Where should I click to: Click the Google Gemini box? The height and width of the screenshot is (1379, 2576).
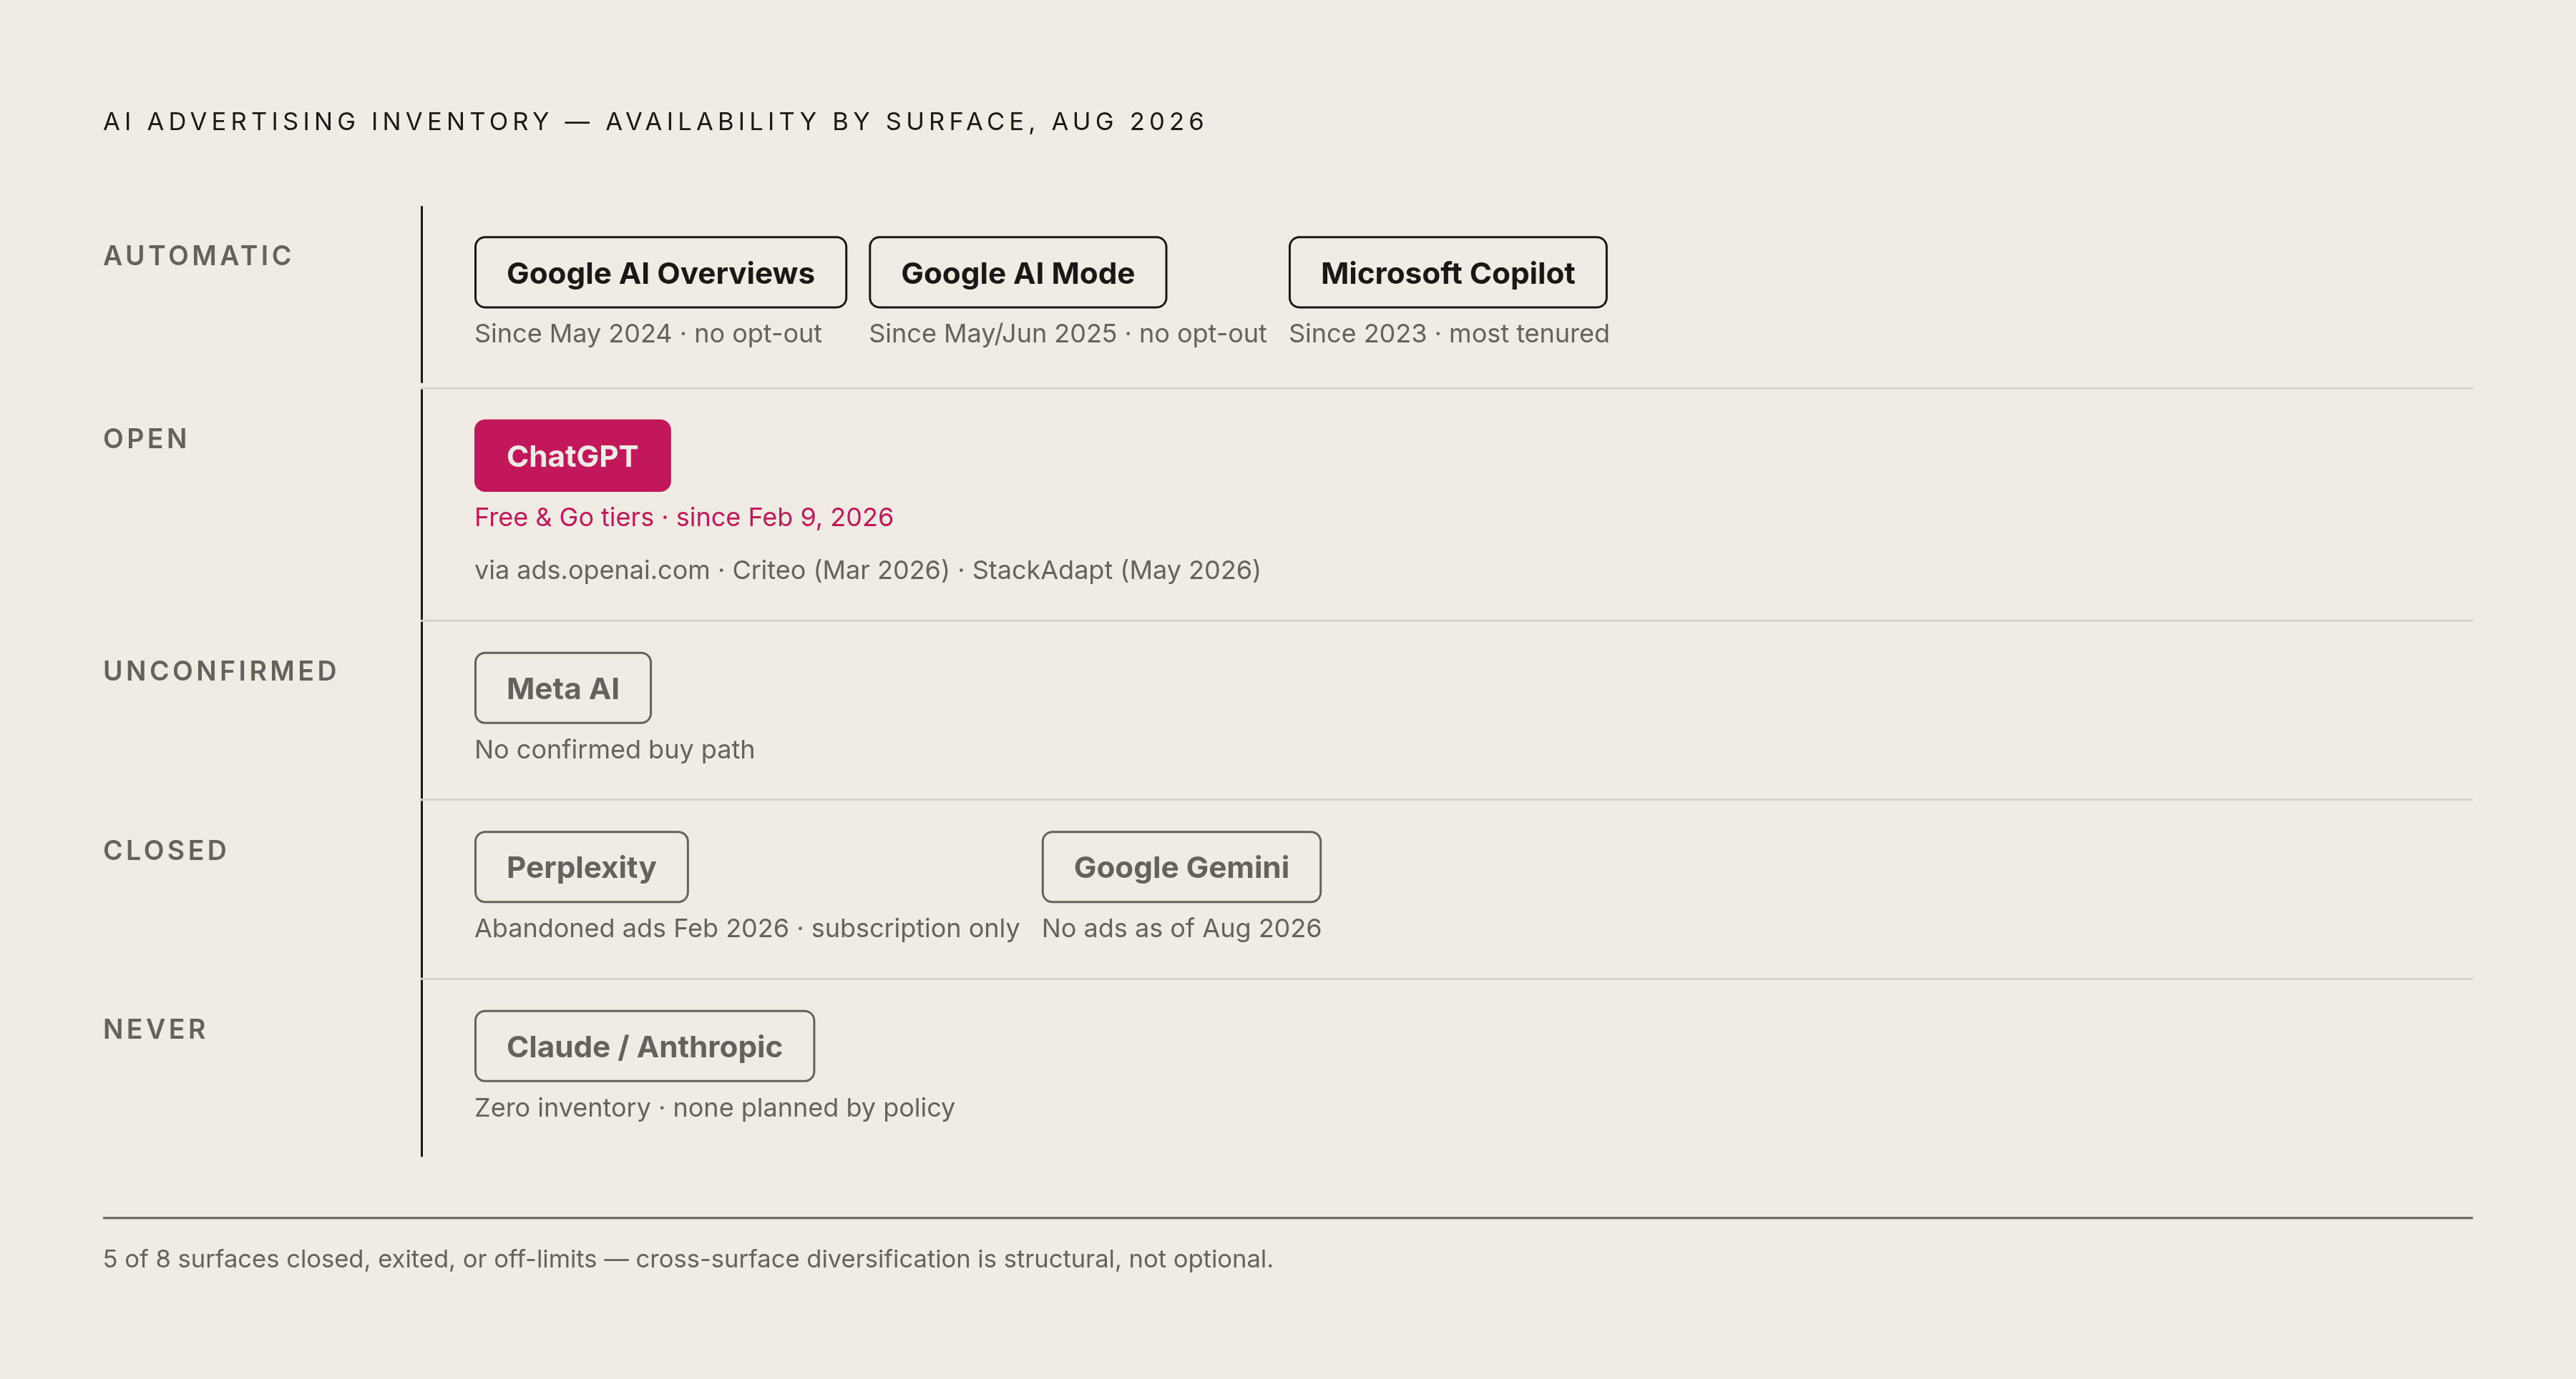pyautogui.click(x=1181, y=866)
